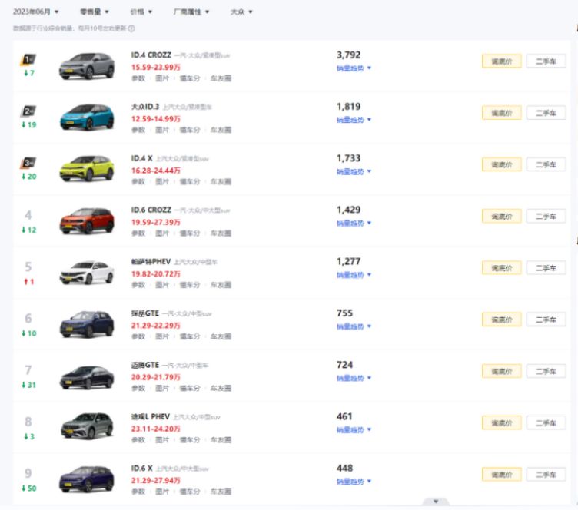Click the data source help question-mark icon
578x510 pixels.
(x=131, y=28)
